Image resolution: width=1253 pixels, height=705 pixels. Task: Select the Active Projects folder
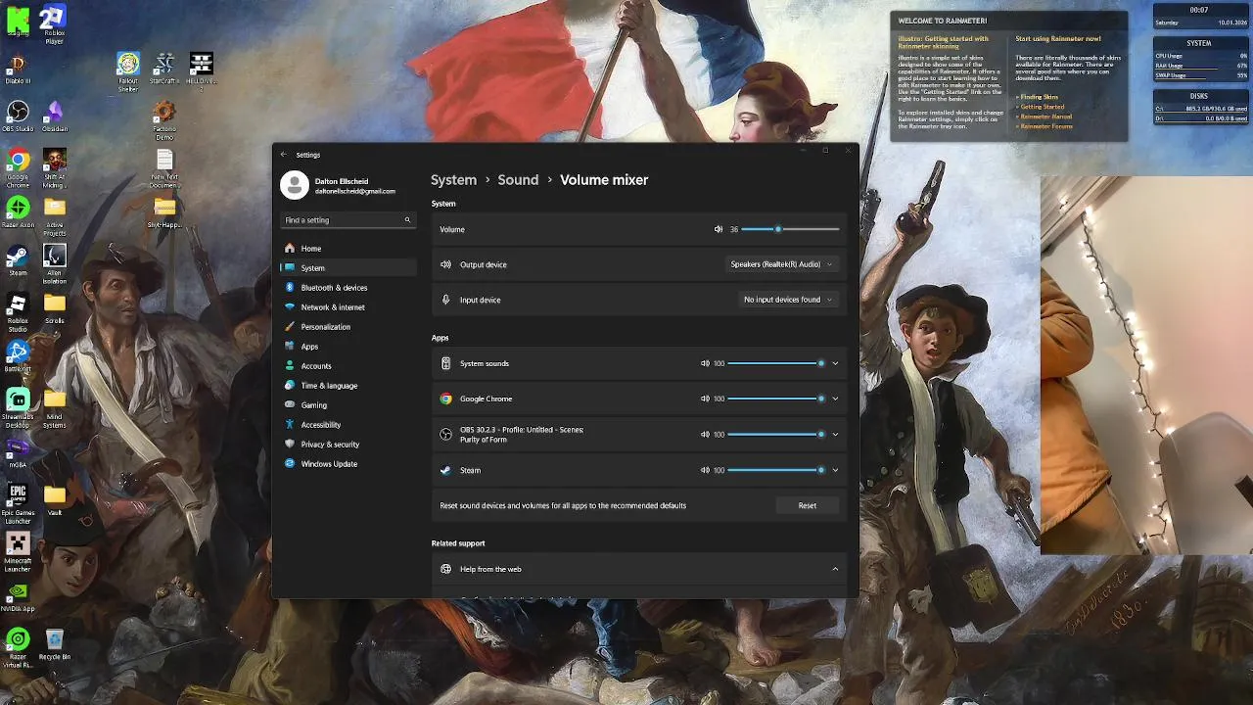click(x=55, y=216)
